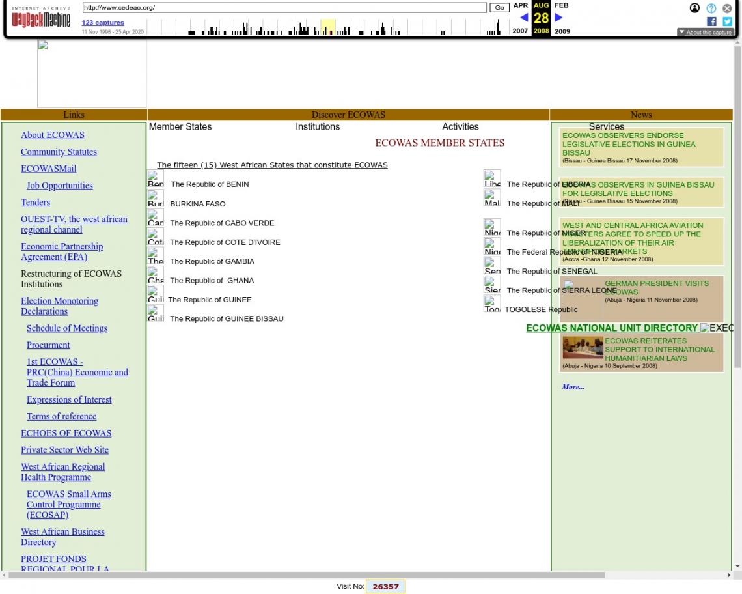Image resolution: width=742 pixels, height=594 pixels.
Task: Expand About this capture dropdown
Action: 705,32
